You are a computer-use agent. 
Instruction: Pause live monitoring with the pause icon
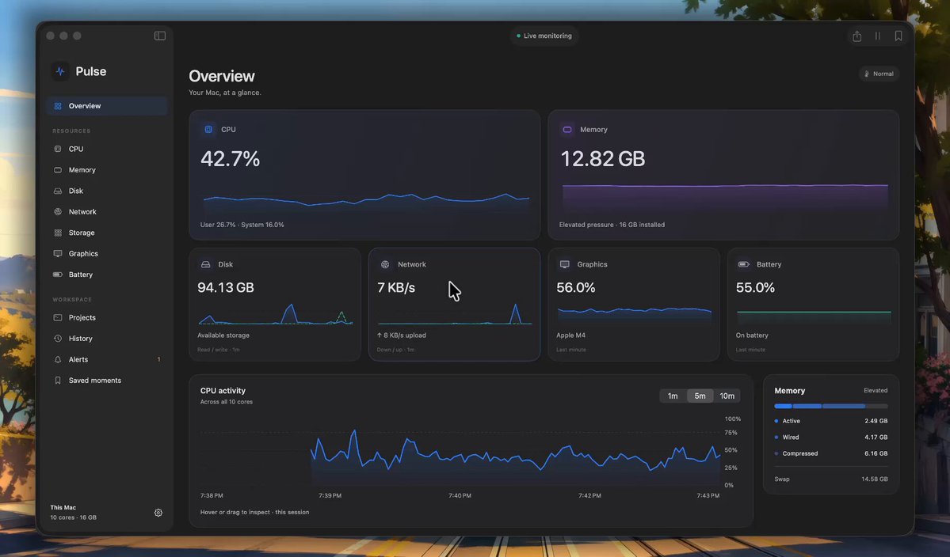pyautogui.click(x=877, y=36)
